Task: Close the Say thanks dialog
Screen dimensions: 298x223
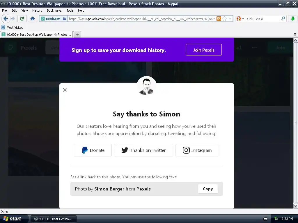Action: click(65, 90)
